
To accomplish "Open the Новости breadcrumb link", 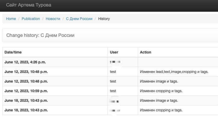I will point(53,19).
